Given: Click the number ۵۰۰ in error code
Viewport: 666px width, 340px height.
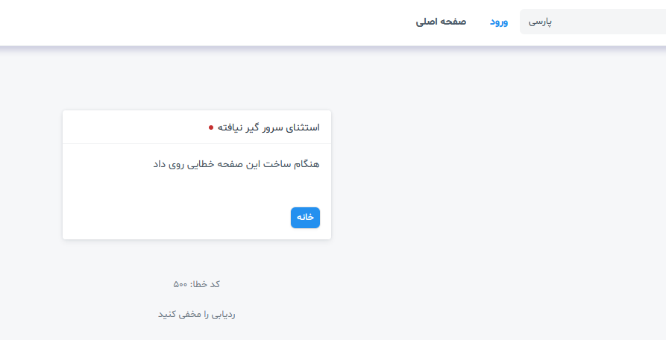Looking at the screenshot, I should 180,284.
